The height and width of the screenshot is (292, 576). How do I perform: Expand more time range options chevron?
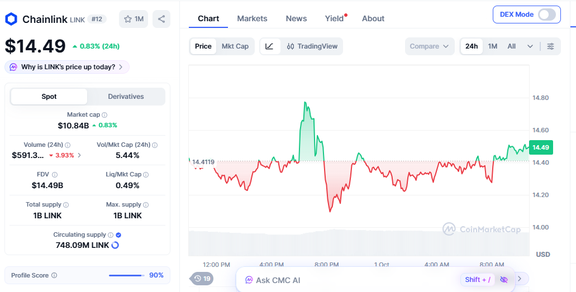click(x=530, y=46)
